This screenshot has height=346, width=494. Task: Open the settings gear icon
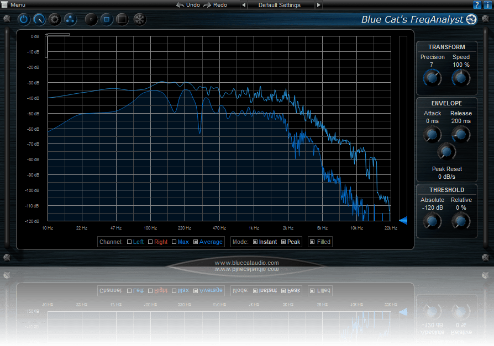[x=54, y=19]
